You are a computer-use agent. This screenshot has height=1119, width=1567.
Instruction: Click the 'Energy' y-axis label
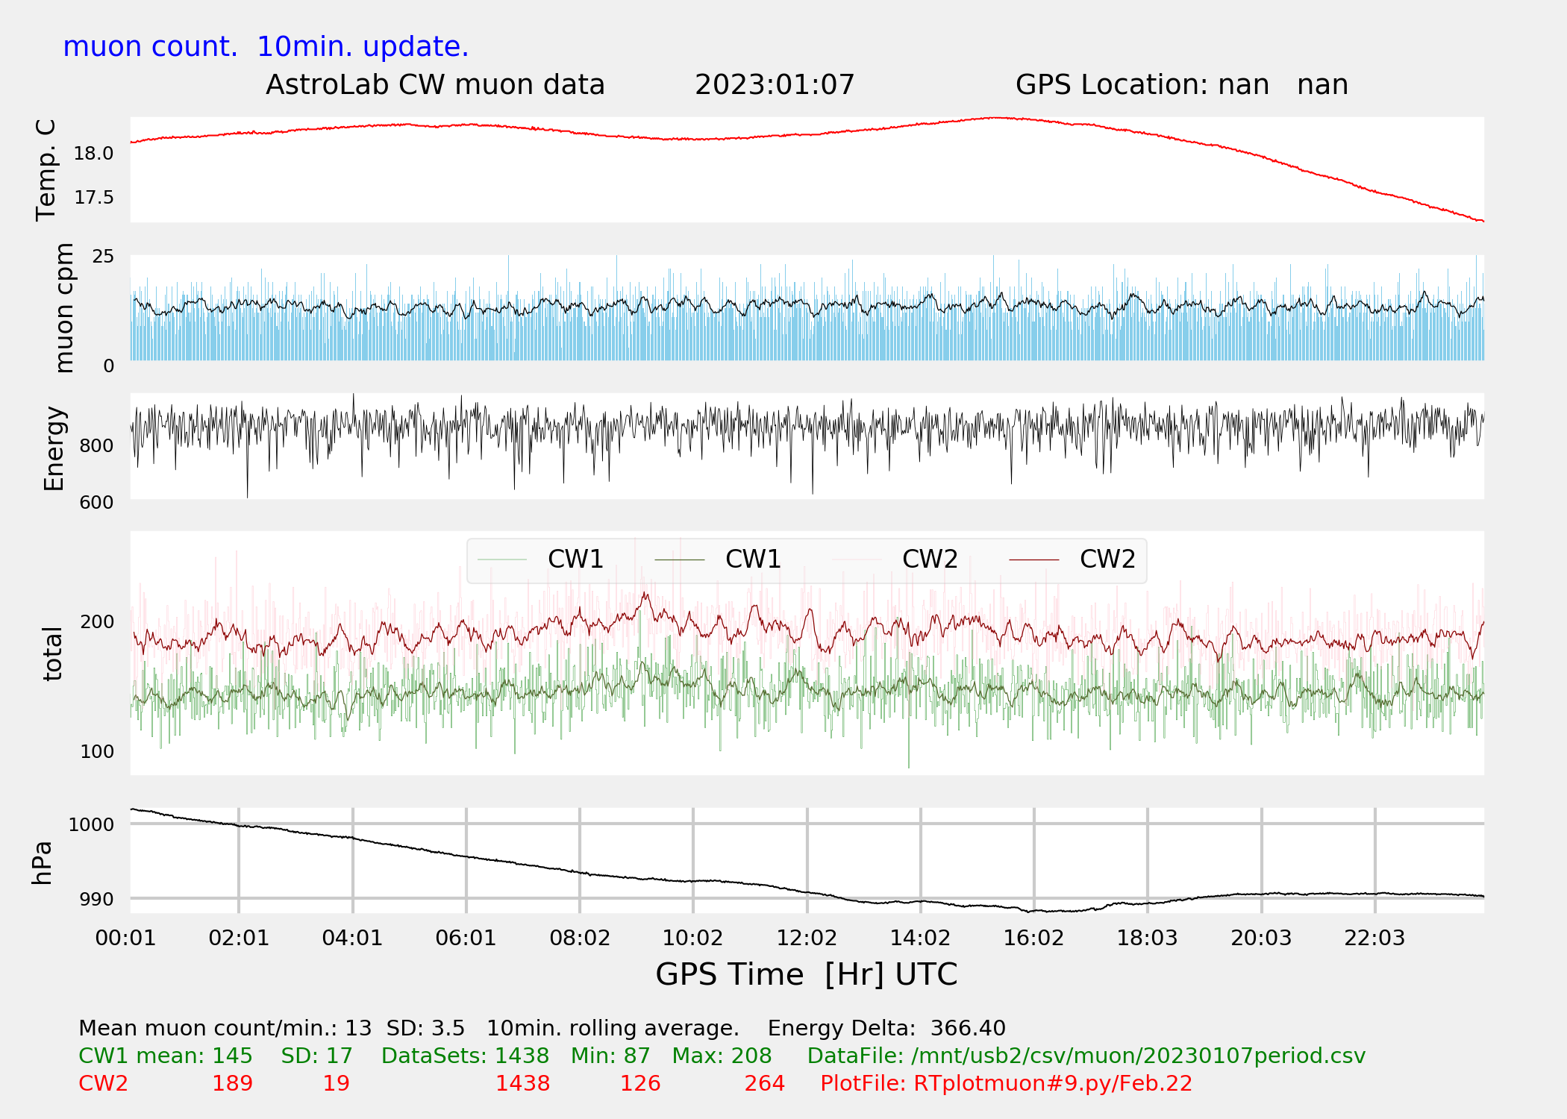coord(54,448)
